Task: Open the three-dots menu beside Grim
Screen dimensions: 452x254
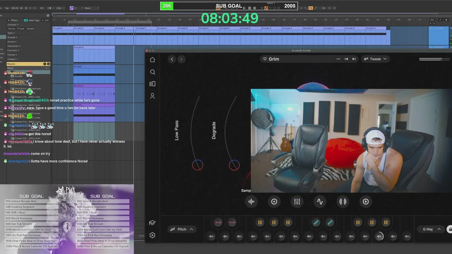Action: [x=338, y=59]
